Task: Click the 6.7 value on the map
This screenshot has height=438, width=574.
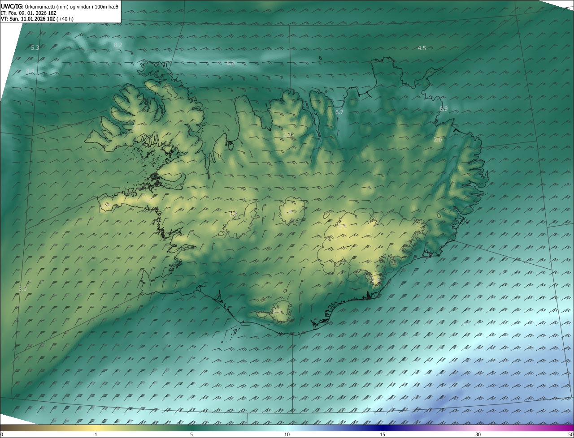Action: point(339,112)
